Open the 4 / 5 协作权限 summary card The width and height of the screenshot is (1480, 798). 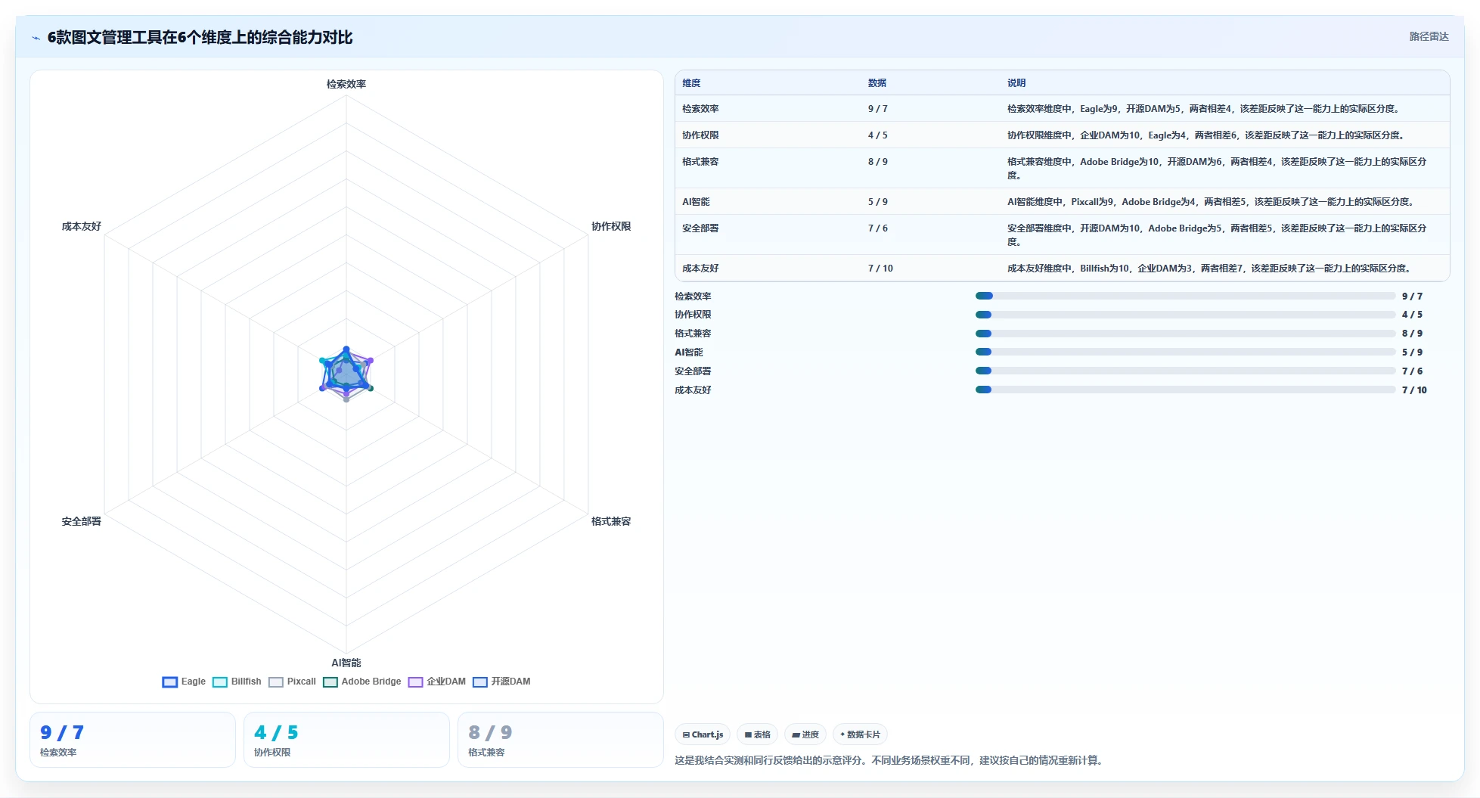[x=346, y=740]
